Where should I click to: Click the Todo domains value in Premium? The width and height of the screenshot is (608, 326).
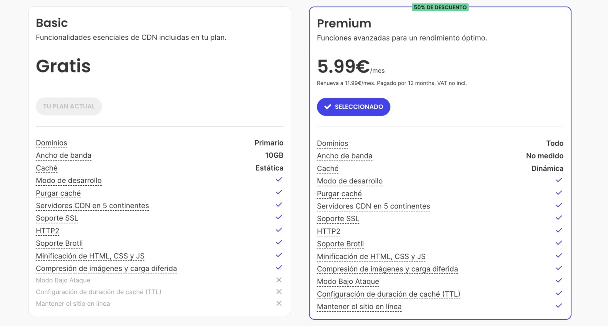tap(555, 143)
